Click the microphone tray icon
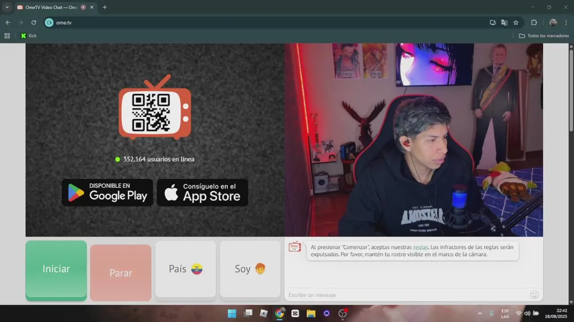This screenshot has height=322, width=574. [x=491, y=314]
